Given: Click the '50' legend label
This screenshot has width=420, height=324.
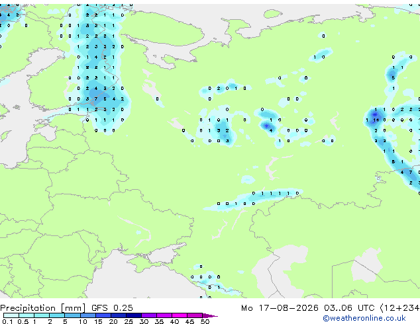Looking at the screenshot, I should pyautogui.click(x=205, y=321).
